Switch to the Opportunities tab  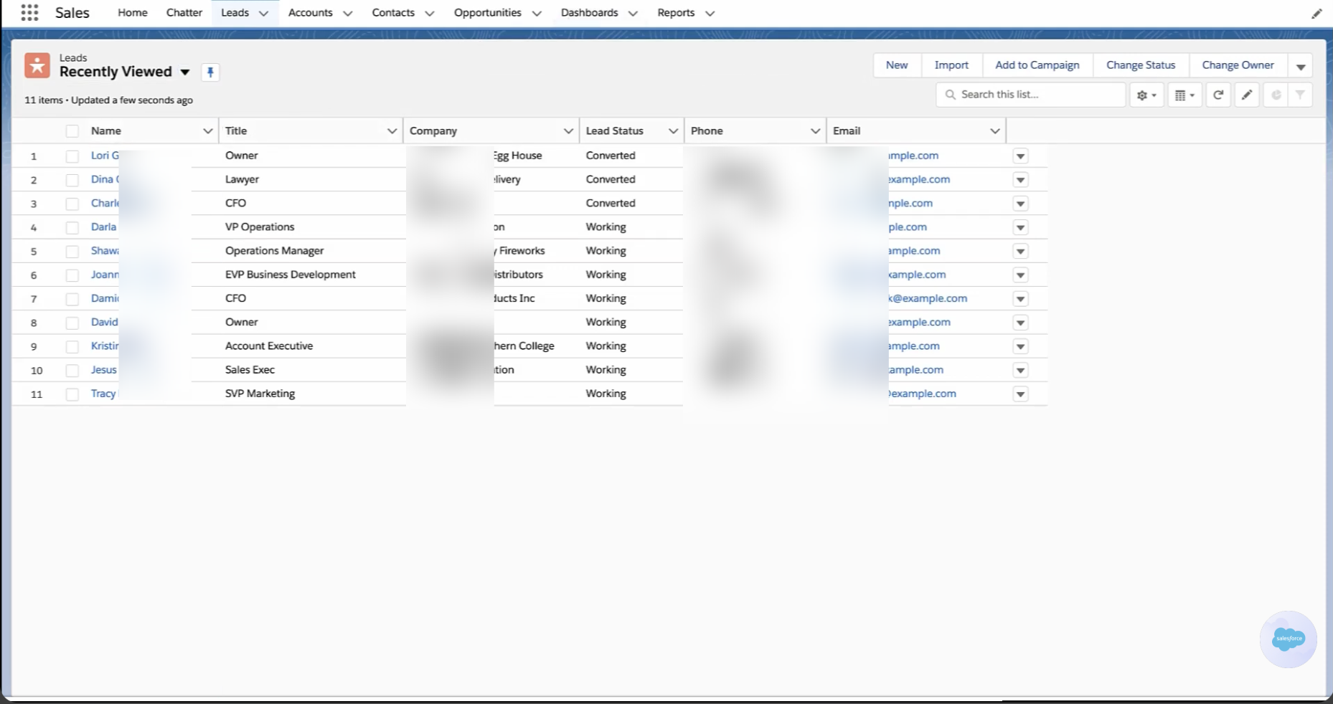[488, 13]
